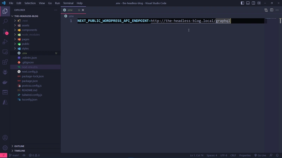Expand the node_modules folder
The height and width of the screenshot is (158, 282).
coord(35,34)
